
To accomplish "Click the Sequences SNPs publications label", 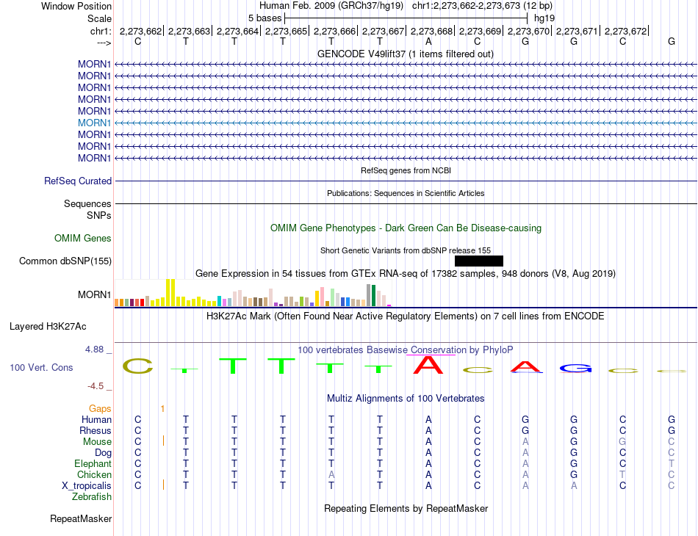I will click(87, 209).
